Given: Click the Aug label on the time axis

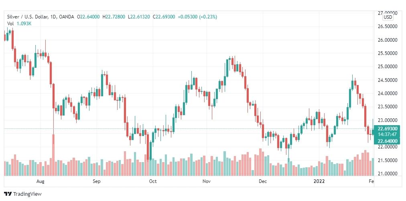Looking at the screenshot, I should tap(41, 181).
